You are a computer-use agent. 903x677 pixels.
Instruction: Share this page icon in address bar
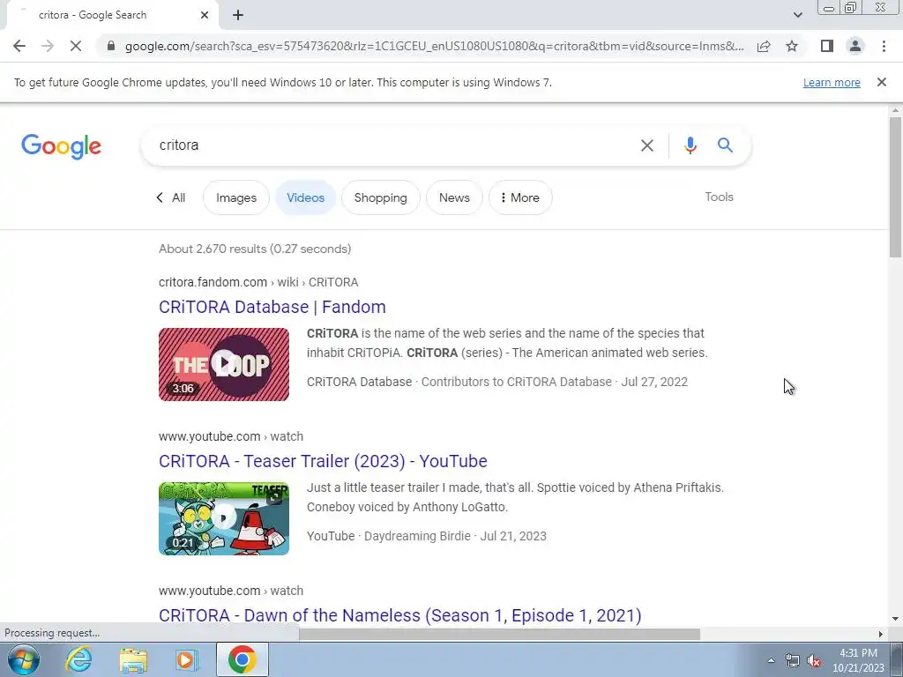tap(764, 46)
